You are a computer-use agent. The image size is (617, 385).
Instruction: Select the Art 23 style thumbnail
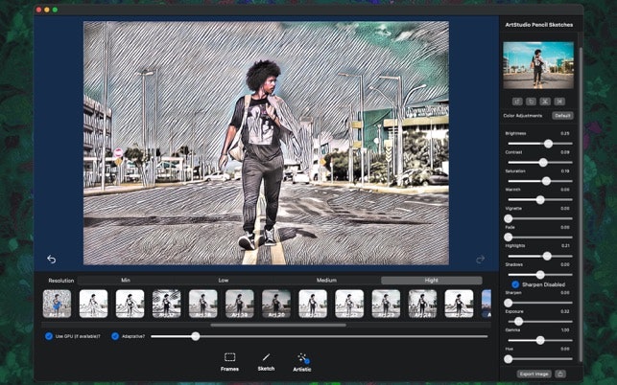coord(386,304)
